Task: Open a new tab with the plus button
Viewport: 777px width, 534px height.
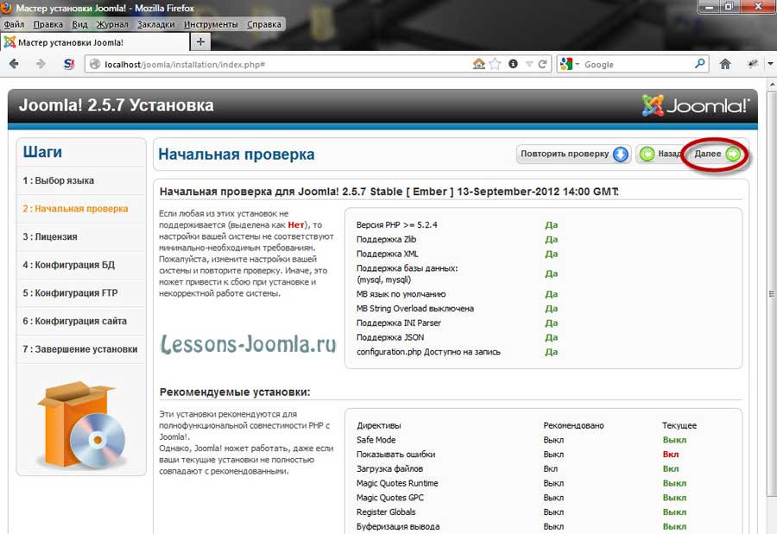Action: [x=200, y=42]
